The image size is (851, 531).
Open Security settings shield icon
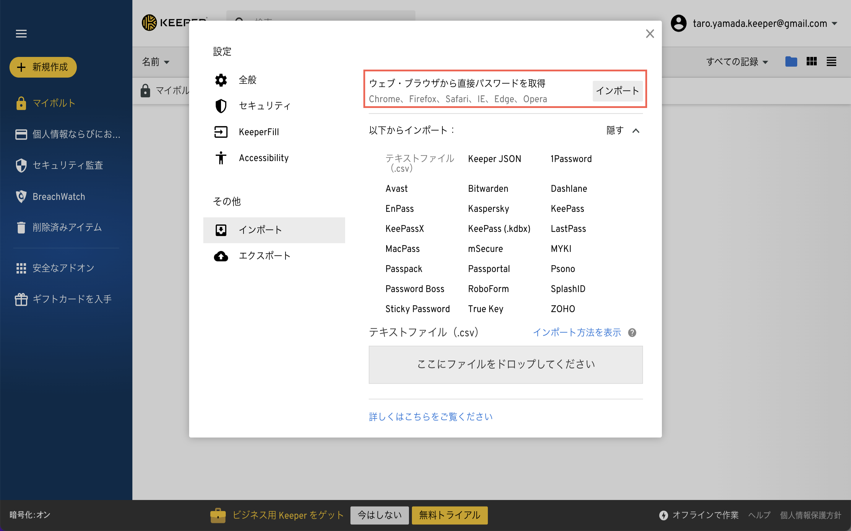(221, 106)
